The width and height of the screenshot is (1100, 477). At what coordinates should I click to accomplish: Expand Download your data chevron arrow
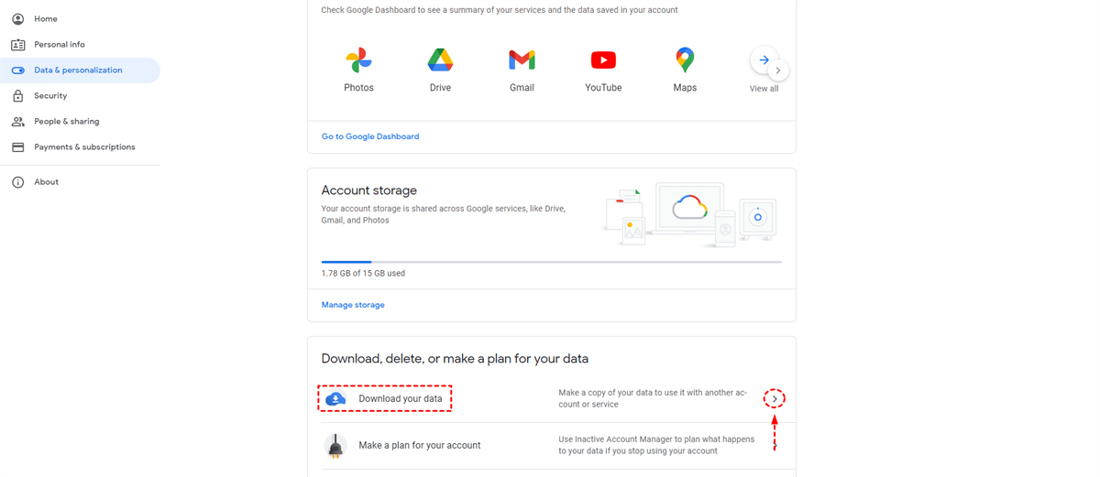pos(775,399)
